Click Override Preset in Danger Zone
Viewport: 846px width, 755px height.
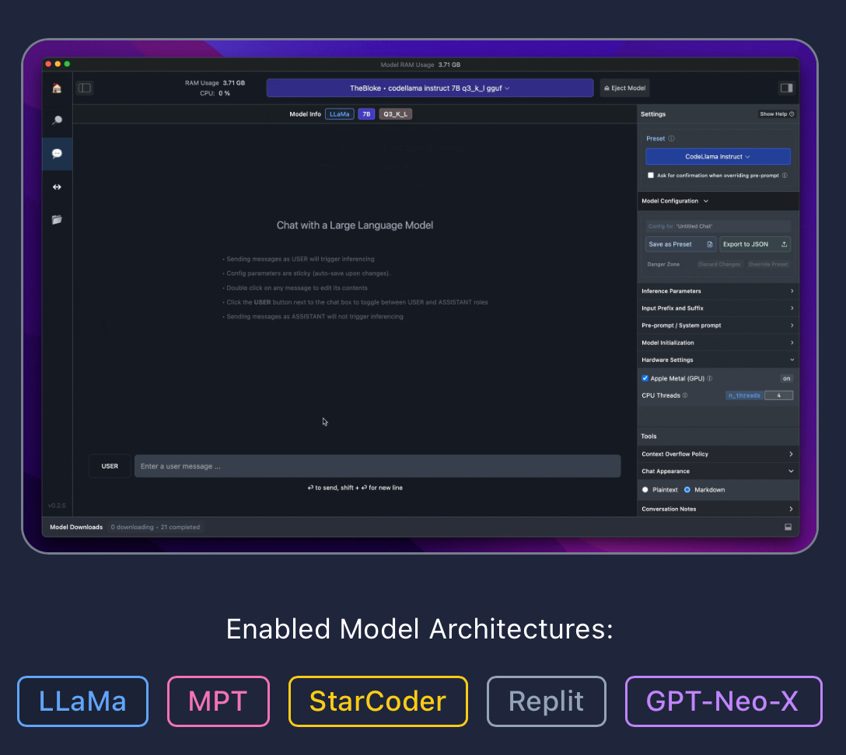tap(767, 264)
